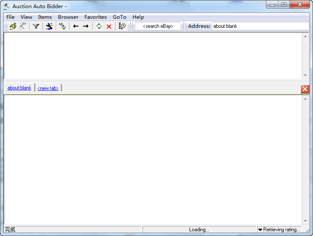
Task: Click the wrench settings toolbar icon
Action: pos(49,26)
